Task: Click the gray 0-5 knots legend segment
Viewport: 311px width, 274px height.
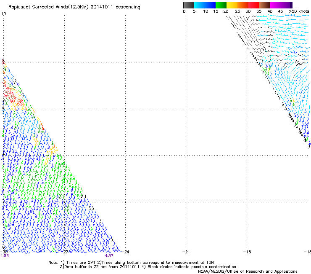Action: click(188, 5)
